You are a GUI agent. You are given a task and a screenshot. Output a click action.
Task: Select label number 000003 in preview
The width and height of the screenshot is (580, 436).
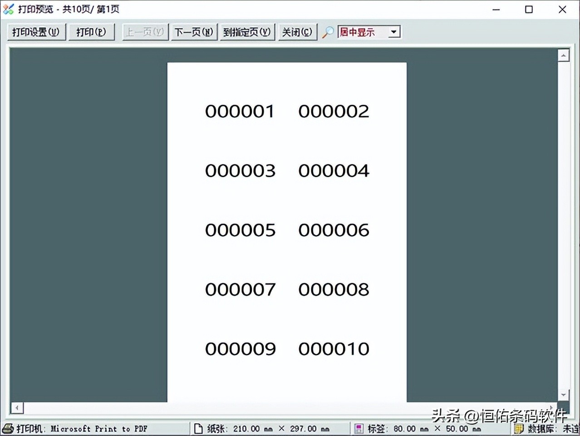(240, 171)
